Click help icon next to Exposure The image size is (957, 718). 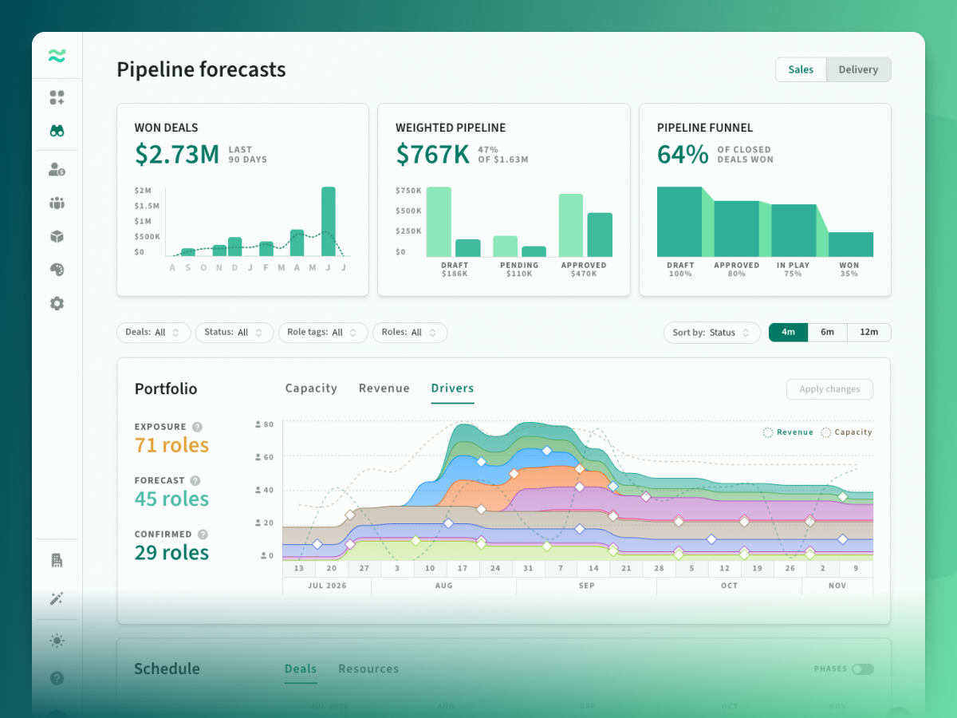point(197,427)
